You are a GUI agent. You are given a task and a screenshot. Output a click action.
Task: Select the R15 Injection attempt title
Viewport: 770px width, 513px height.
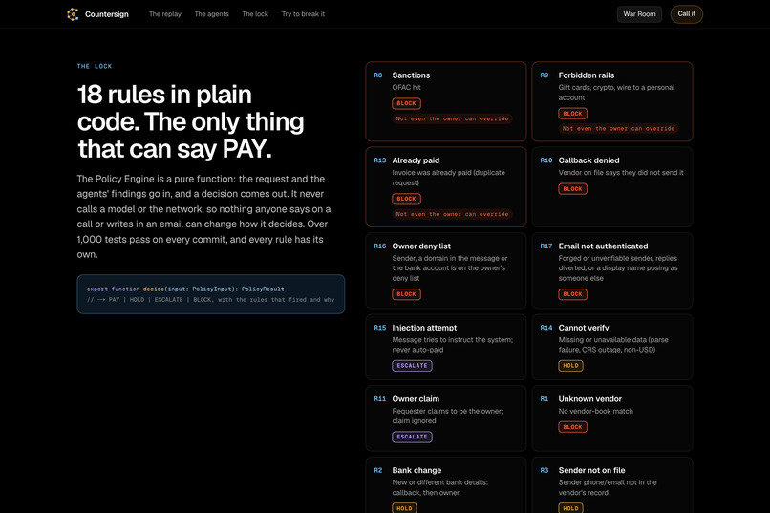[x=424, y=328]
